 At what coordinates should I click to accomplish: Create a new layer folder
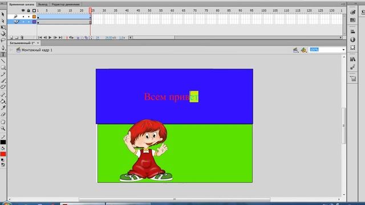(x=17, y=38)
